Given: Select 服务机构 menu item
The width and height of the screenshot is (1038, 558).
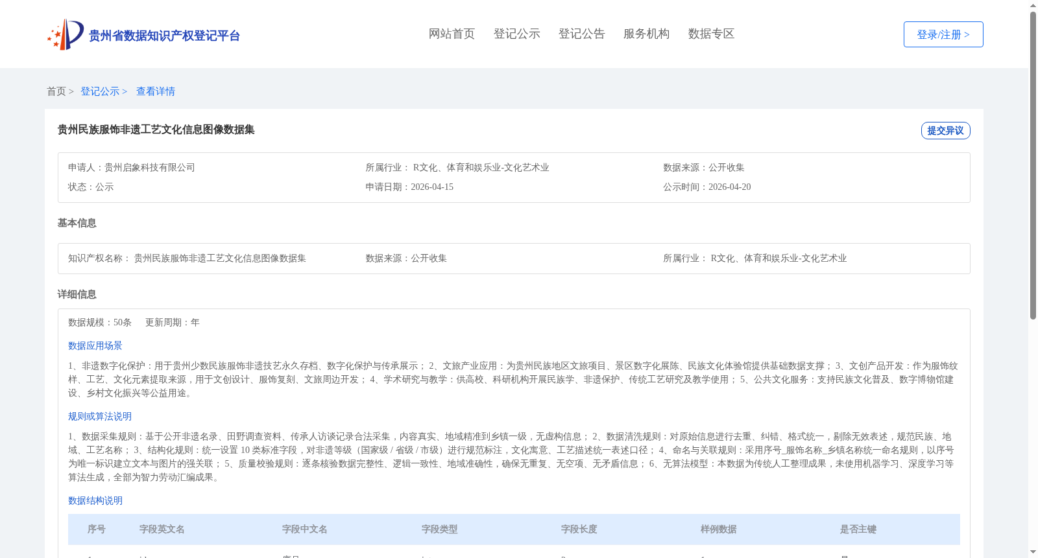Looking at the screenshot, I should [x=646, y=34].
